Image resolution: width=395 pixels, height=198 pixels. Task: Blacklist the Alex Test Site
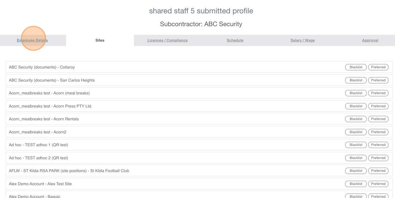click(356, 184)
